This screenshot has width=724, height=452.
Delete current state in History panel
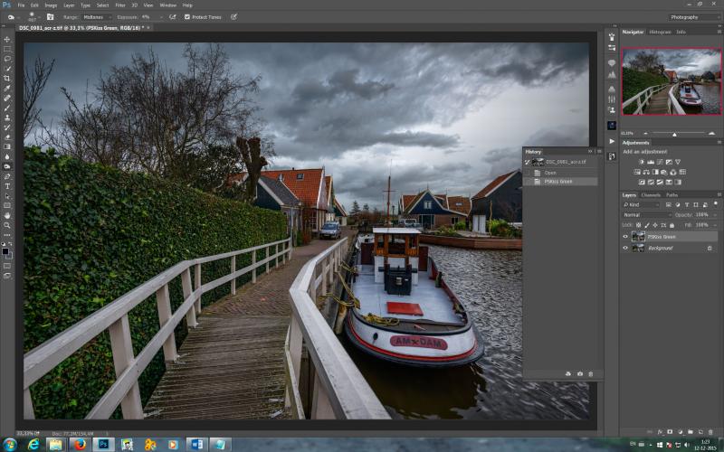click(x=591, y=374)
